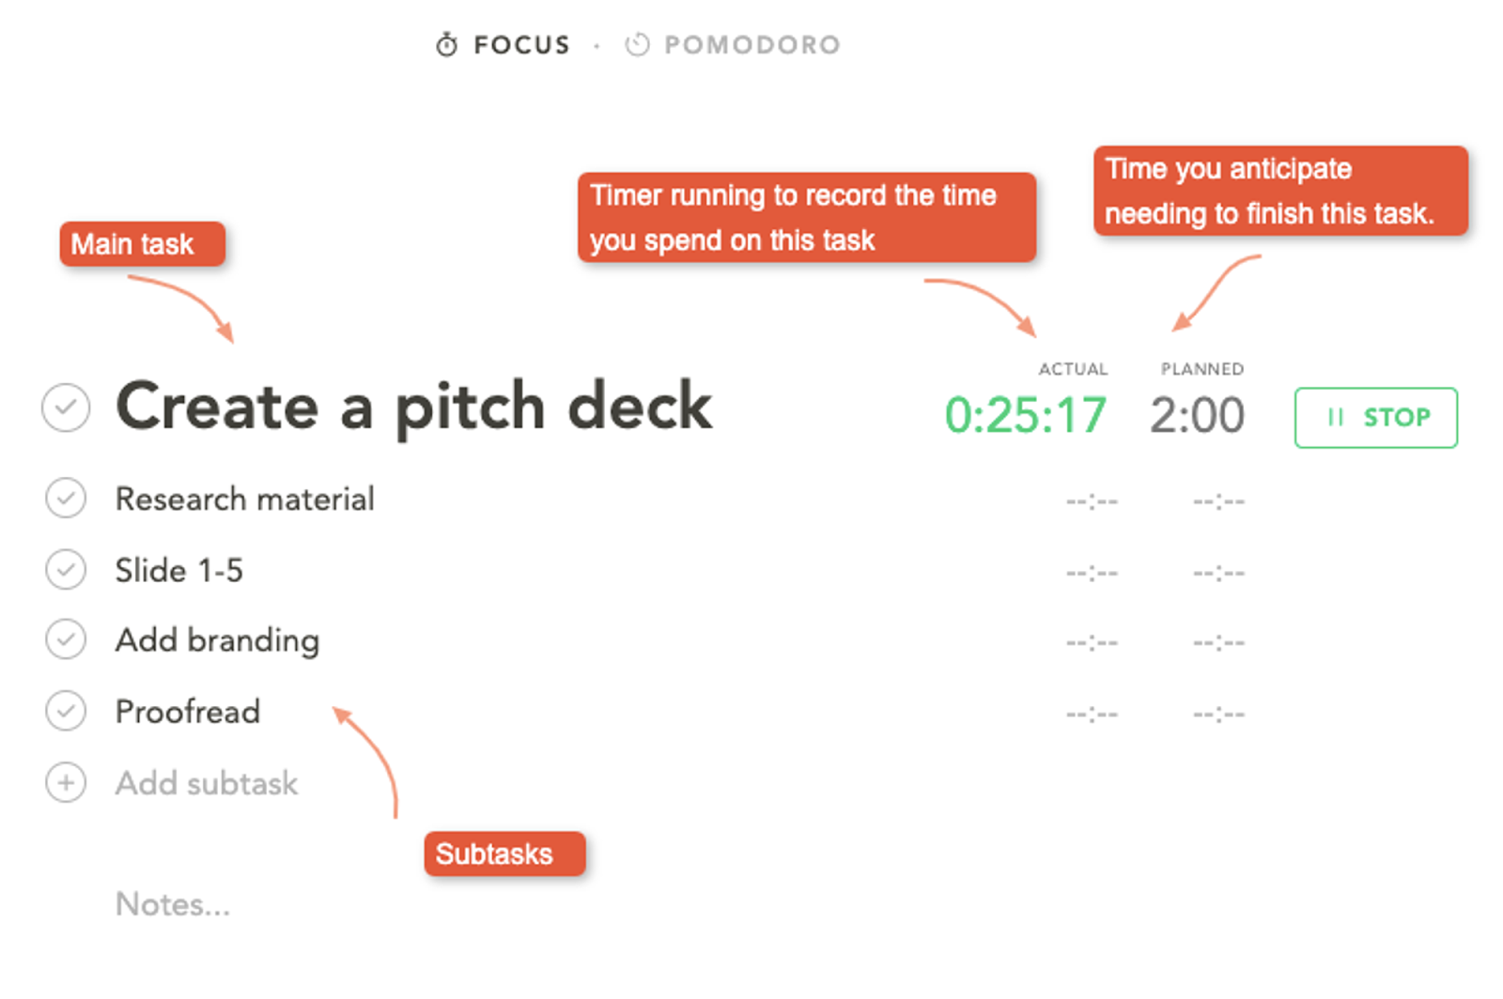Click into the Notes field

[x=173, y=904]
